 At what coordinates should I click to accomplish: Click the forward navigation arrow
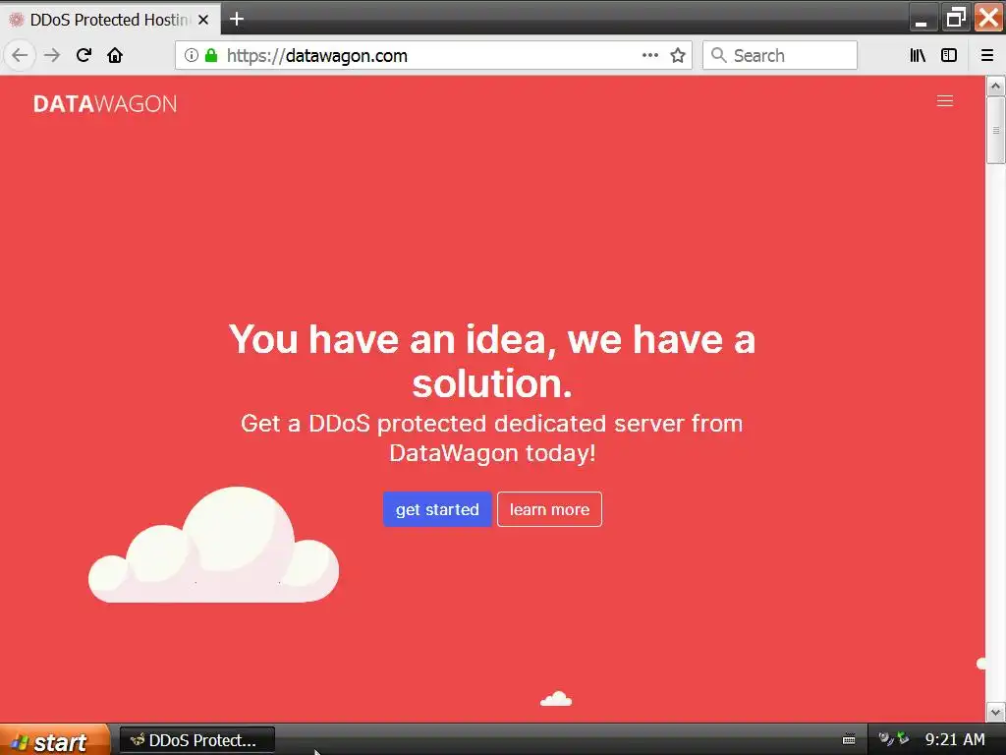[x=52, y=55]
